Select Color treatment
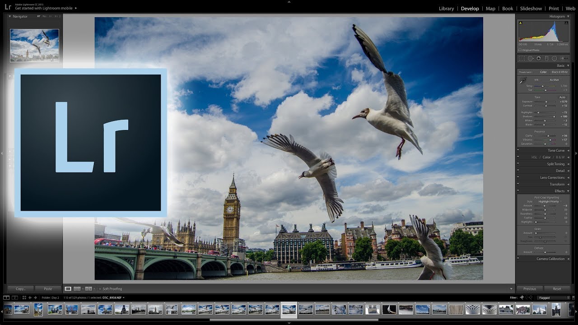This screenshot has width=578, height=325. pos(543,72)
